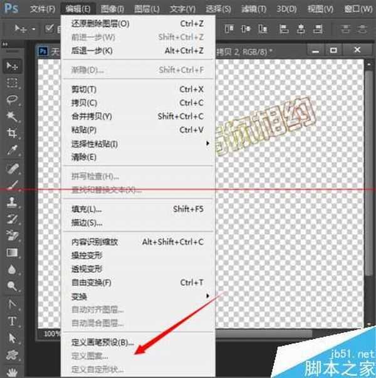Choose 拷贝(C) menu entry

tap(138, 103)
